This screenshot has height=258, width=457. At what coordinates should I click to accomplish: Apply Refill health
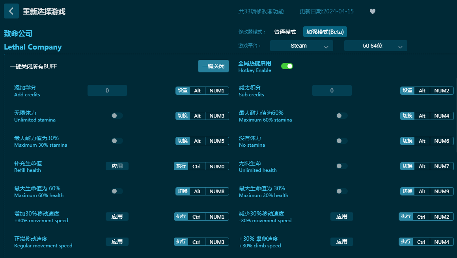[117, 166]
